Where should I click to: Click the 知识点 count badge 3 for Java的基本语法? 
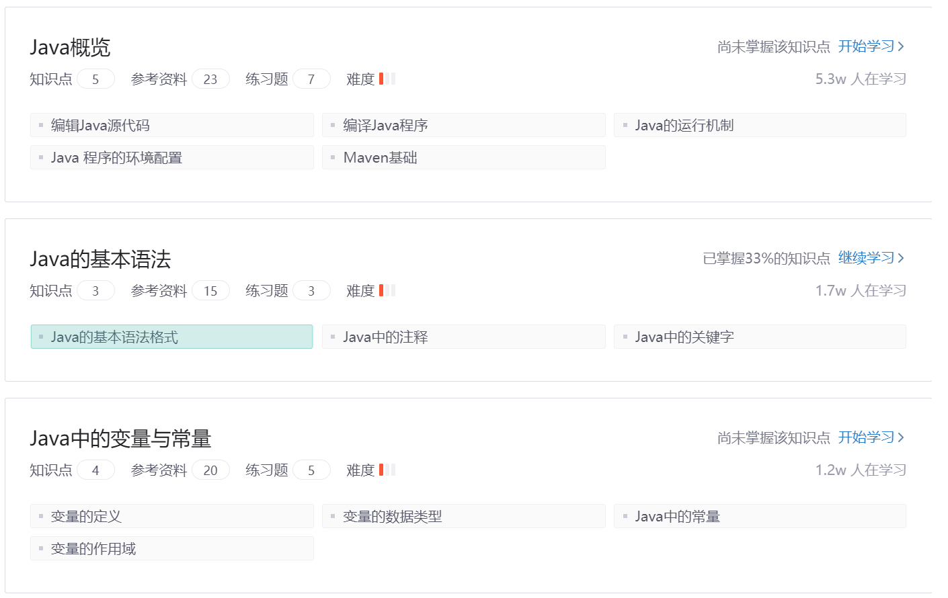pos(95,291)
